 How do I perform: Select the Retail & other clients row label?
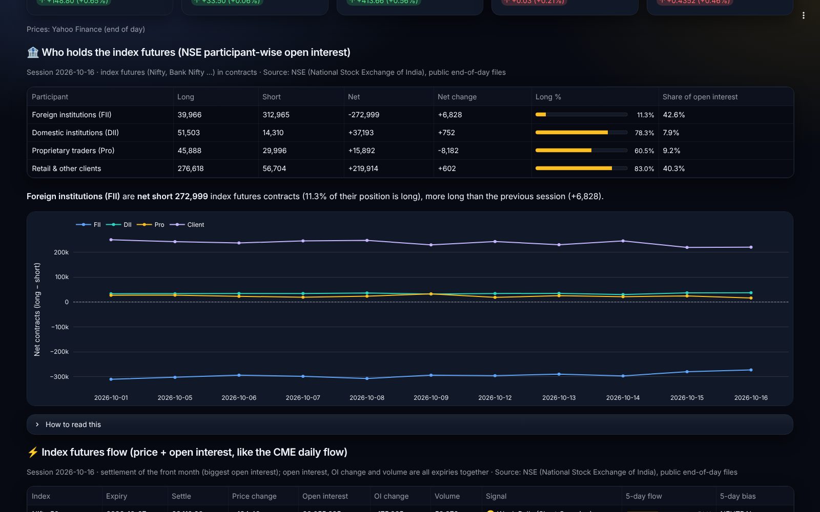[67, 168]
